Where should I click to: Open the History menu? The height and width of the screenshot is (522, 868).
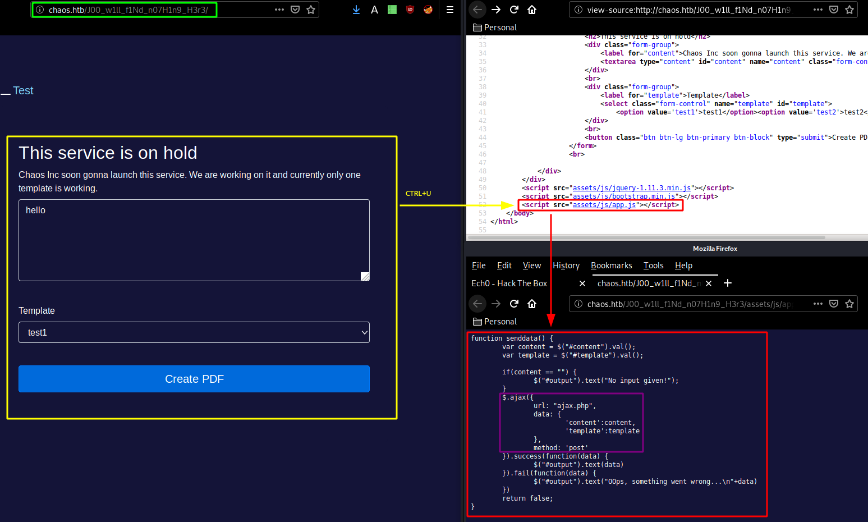566,265
